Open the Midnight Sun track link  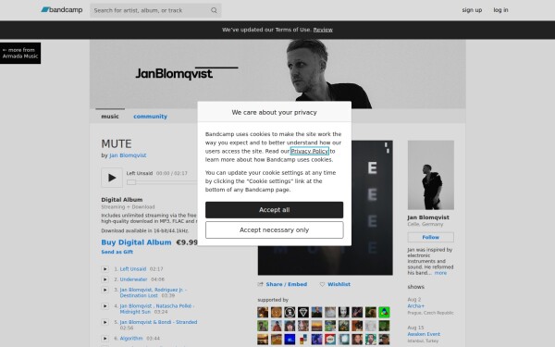157,309
